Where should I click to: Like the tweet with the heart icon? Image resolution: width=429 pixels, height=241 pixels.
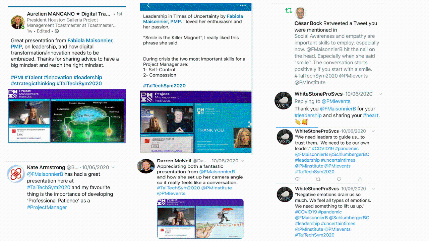click(x=339, y=179)
